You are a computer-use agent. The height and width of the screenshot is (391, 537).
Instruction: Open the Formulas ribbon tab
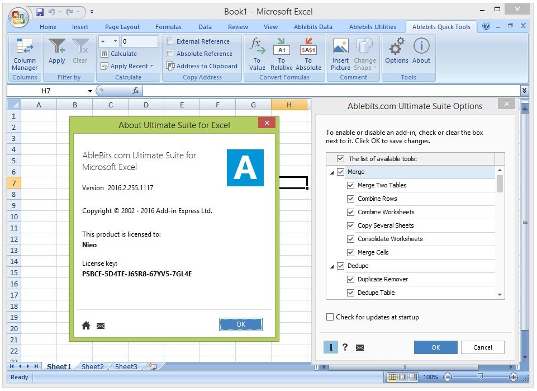click(x=168, y=27)
